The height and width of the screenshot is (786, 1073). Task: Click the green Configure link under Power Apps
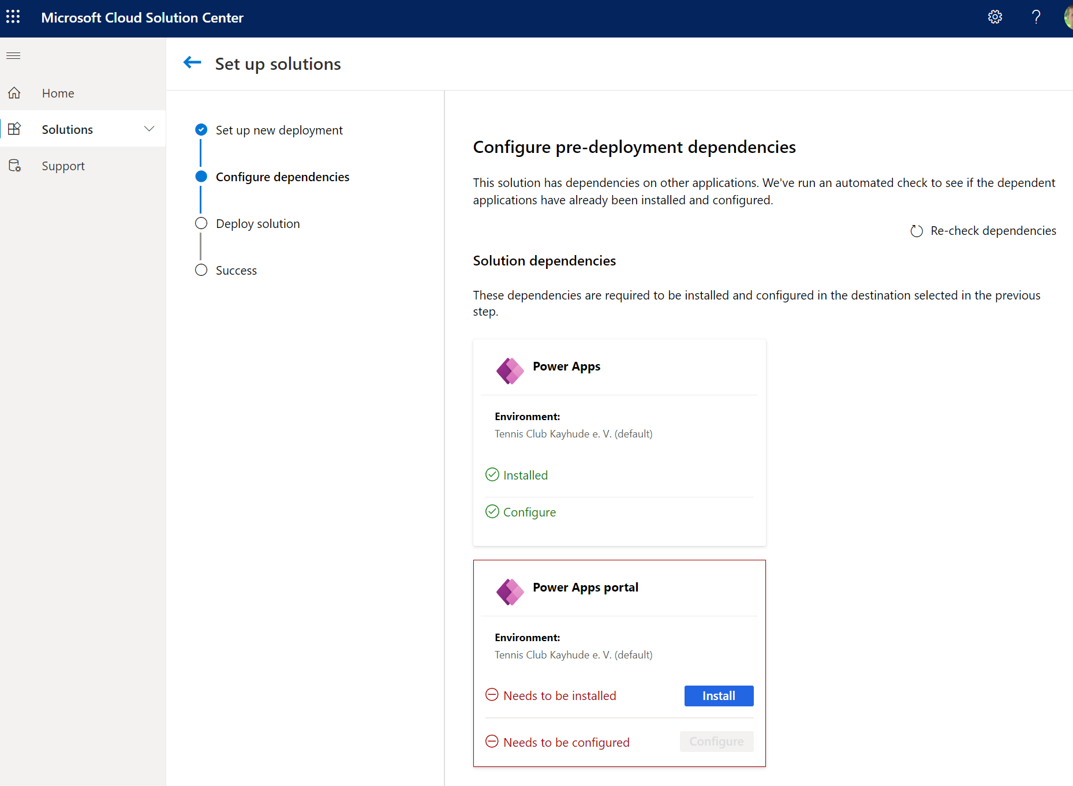tap(529, 512)
